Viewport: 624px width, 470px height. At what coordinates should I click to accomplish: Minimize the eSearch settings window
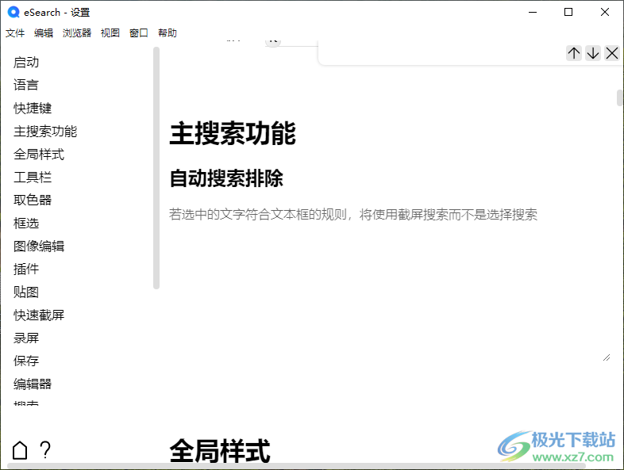click(x=533, y=13)
